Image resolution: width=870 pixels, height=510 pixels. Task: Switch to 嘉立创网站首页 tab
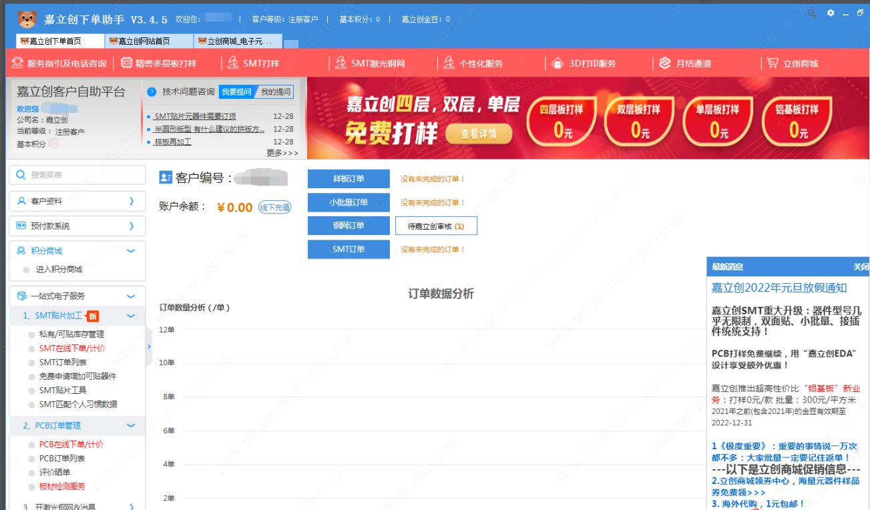149,41
